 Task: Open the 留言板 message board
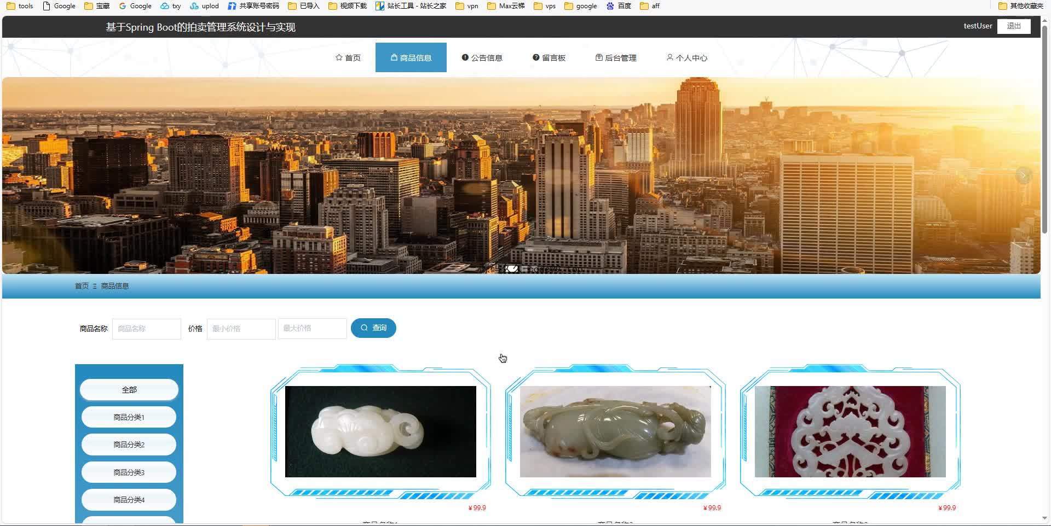[549, 57]
